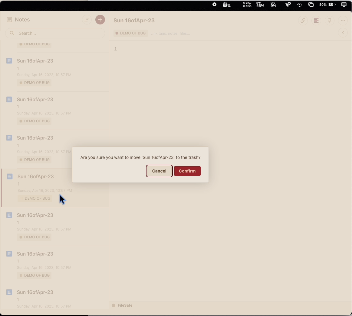Edit the note title in editor
This screenshot has width=352, height=316.
pyautogui.click(x=134, y=21)
